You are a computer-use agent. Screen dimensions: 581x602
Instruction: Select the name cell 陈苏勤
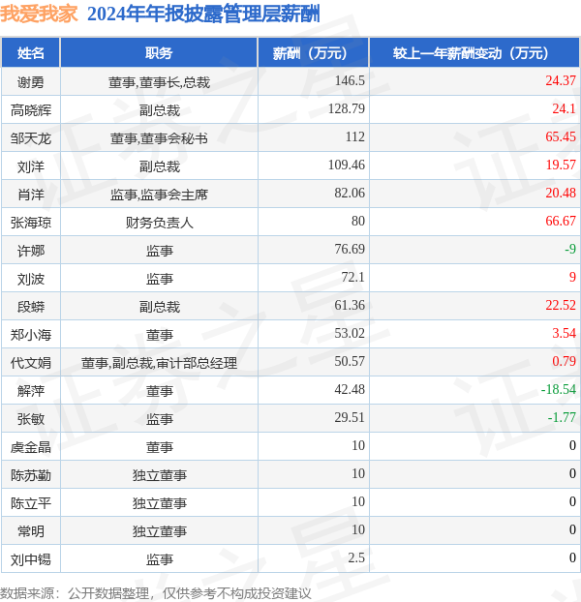click(31, 475)
